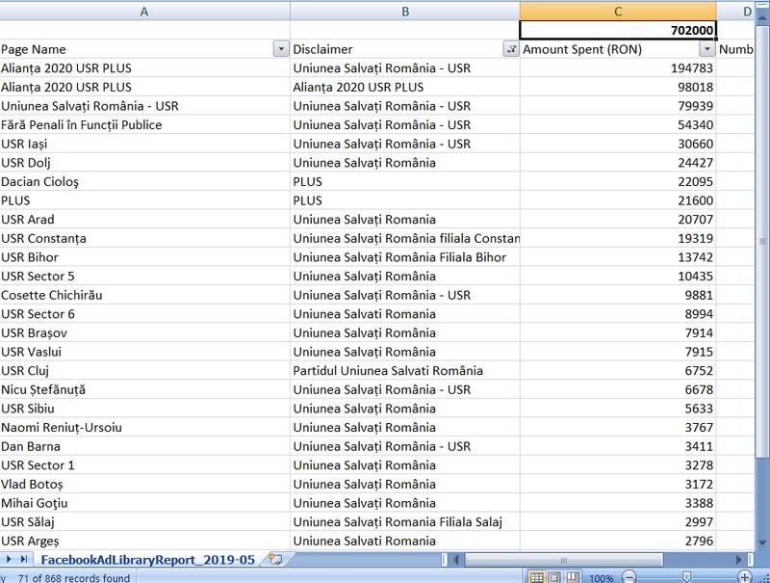Screen dimensions: 770x583
Task: Click the insert new worksheet icon
Action: (276, 560)
